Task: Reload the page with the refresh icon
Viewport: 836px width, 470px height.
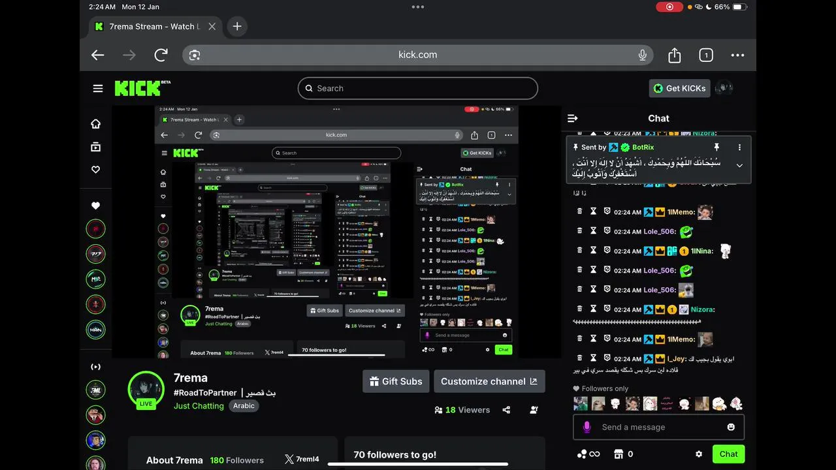Action: [161, 55]
